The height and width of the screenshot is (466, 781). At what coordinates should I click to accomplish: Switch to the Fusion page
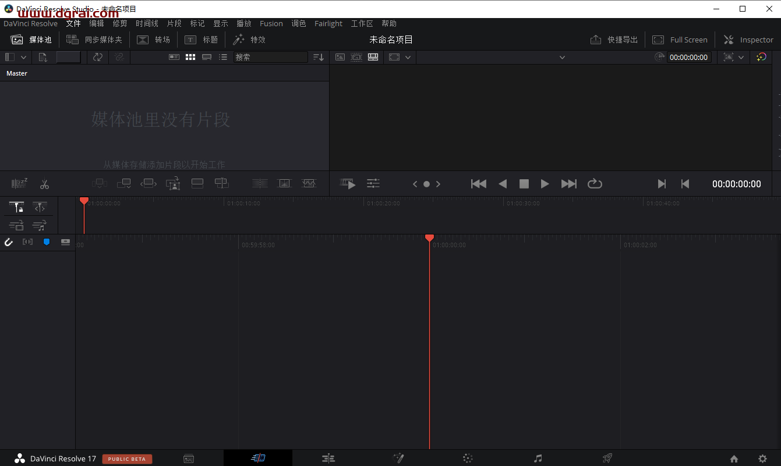398,458
